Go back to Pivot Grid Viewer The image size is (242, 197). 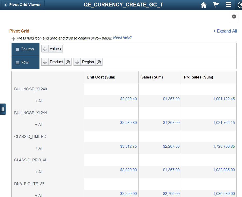[23, 5]
